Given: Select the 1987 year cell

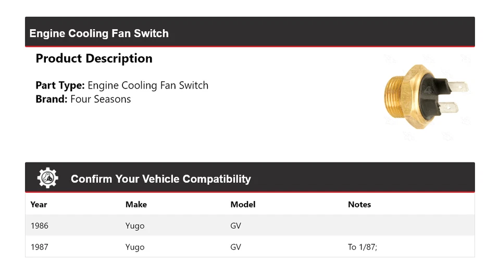Looking at the screenshot, I should coord(40,247).
